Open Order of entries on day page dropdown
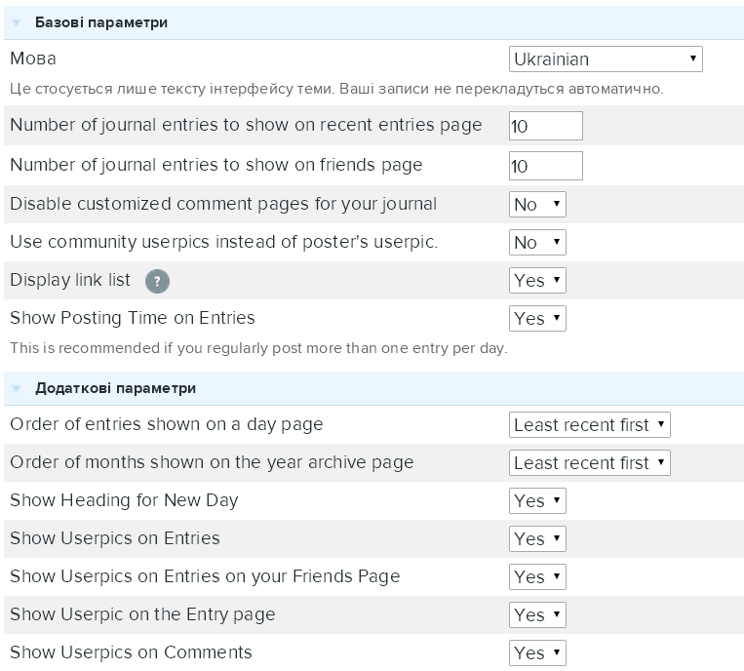Image resolution: width=744 pixels, height=671 pixels. click(x=589, y=424)
